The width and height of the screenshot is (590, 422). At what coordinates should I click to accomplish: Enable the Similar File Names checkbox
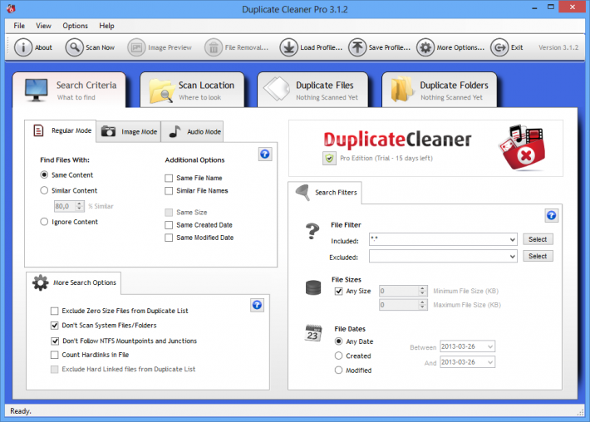pos(169,191)
